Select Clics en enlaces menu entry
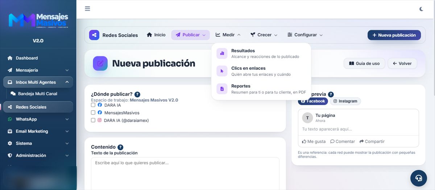 tap(261, 71)
